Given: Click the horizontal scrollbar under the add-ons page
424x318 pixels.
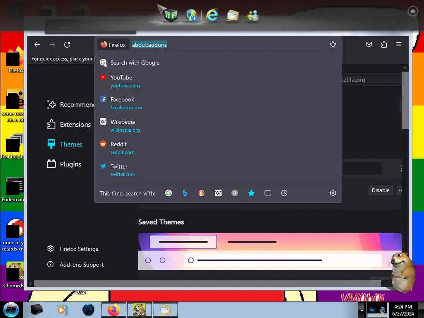Looking at the screenshot, I should click(x=208, y=283).
